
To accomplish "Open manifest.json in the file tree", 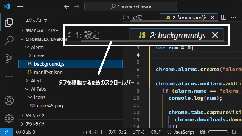I will click(70, 72).
